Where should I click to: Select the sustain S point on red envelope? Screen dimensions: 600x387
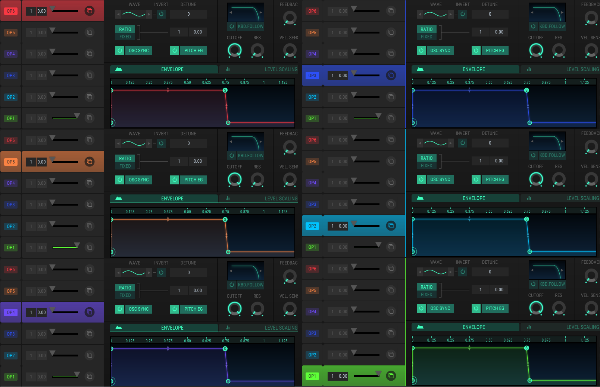[x=225, y=90]
